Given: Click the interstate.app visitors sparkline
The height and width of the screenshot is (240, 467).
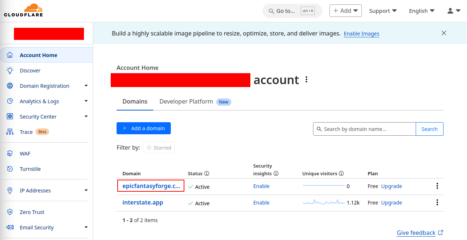Looking at the screenshot, I should pos(324,202).
